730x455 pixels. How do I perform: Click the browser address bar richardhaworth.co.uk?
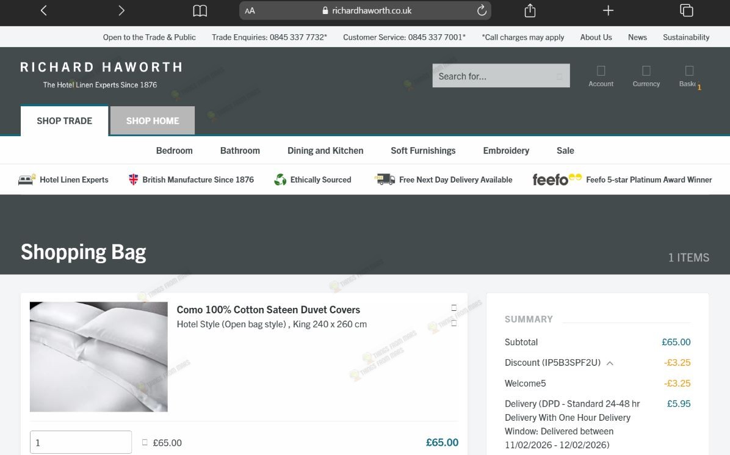[x=366, y=10]
